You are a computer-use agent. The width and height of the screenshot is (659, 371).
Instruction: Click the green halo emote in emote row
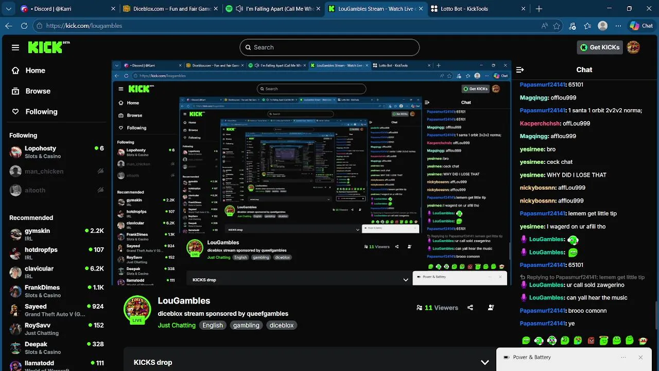(604, 341)
